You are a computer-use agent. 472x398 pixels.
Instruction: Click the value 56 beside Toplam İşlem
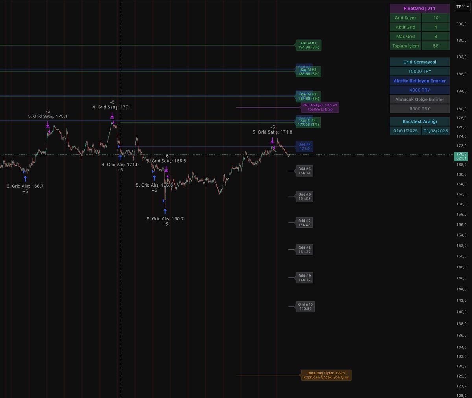pyautogui.click(x=436, y=46)
